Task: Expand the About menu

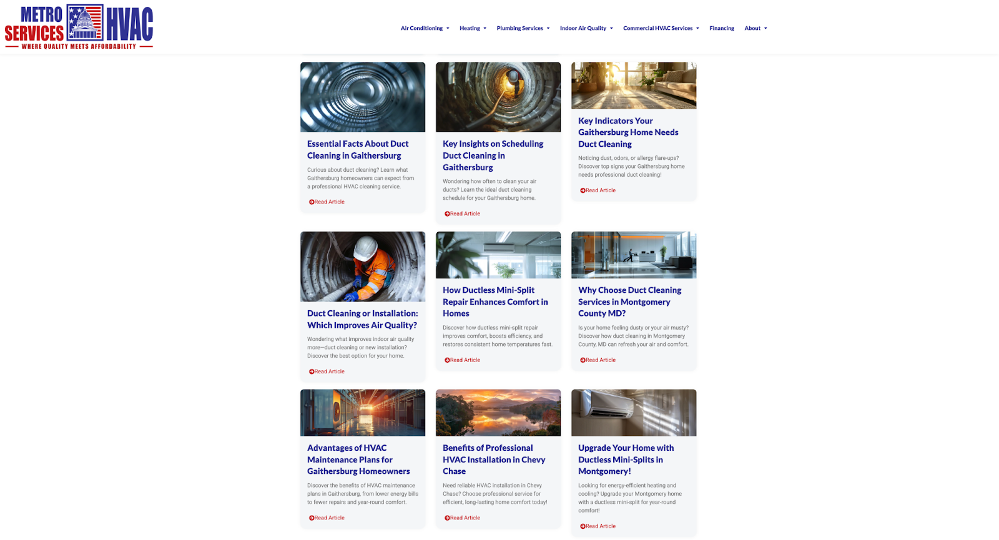Action: point(755,28)
